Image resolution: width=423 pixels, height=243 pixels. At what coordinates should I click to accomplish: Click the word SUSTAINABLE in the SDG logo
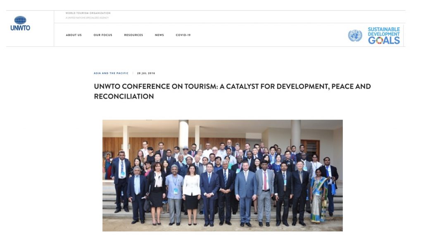point(384,29)
